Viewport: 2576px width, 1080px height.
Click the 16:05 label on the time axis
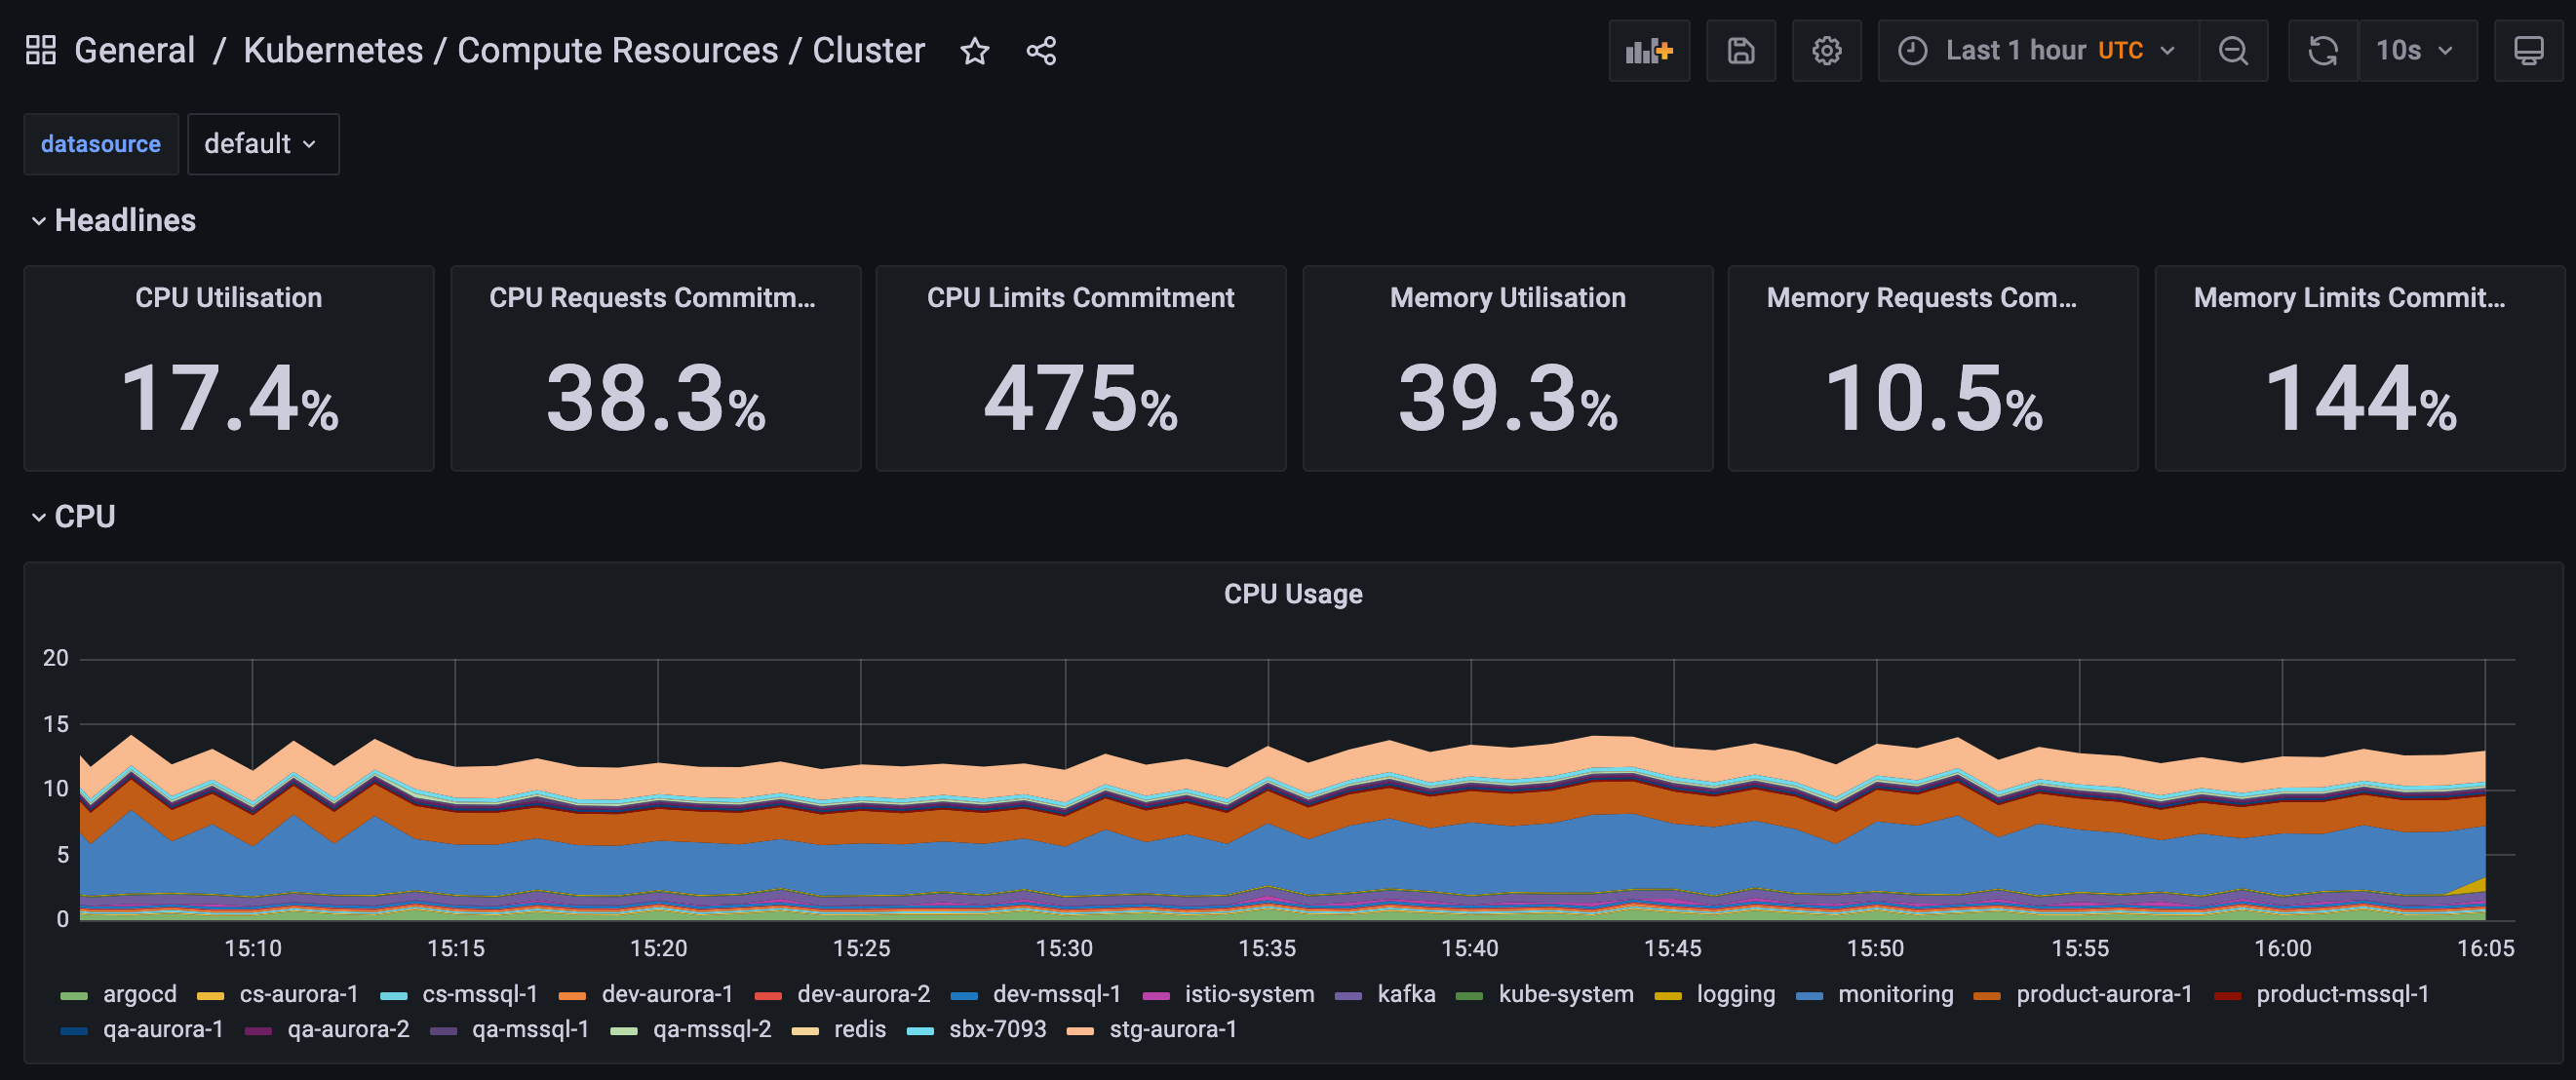(x=2486, y=948)
